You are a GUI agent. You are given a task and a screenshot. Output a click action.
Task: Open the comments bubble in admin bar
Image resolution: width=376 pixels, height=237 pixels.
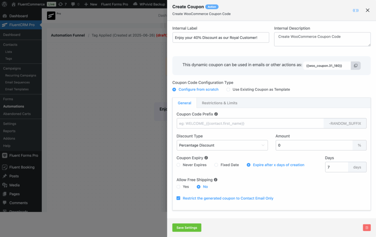73,4
